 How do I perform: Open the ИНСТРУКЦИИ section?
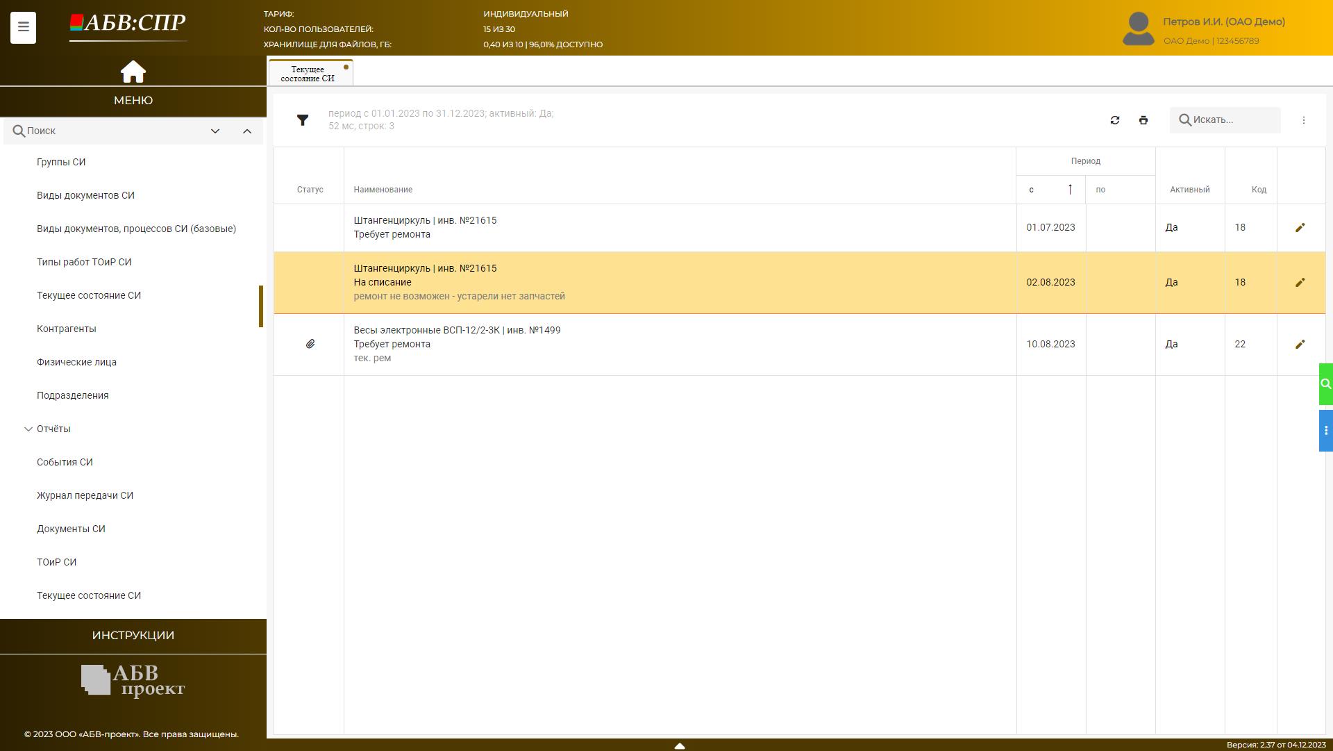[133, 636]
